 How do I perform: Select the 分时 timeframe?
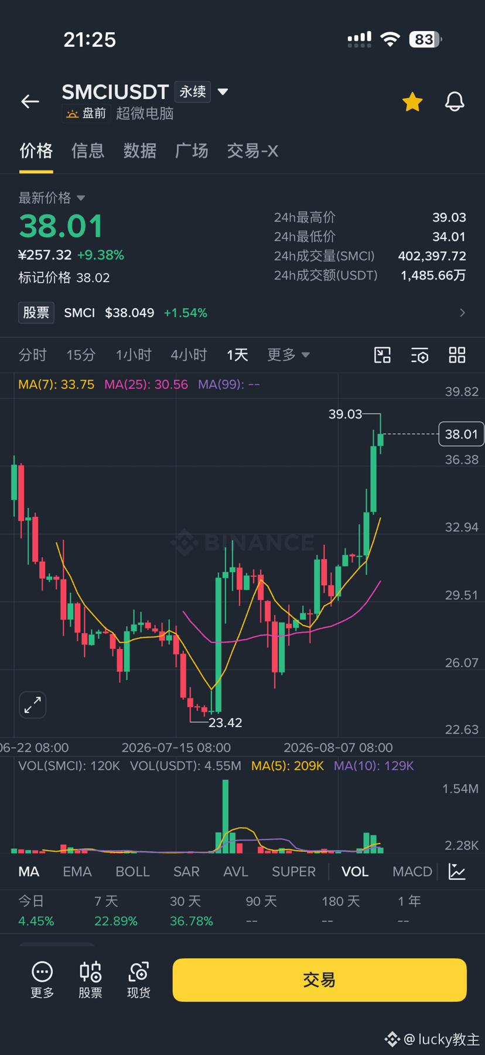pyautogui.click(x=32, y=355)
